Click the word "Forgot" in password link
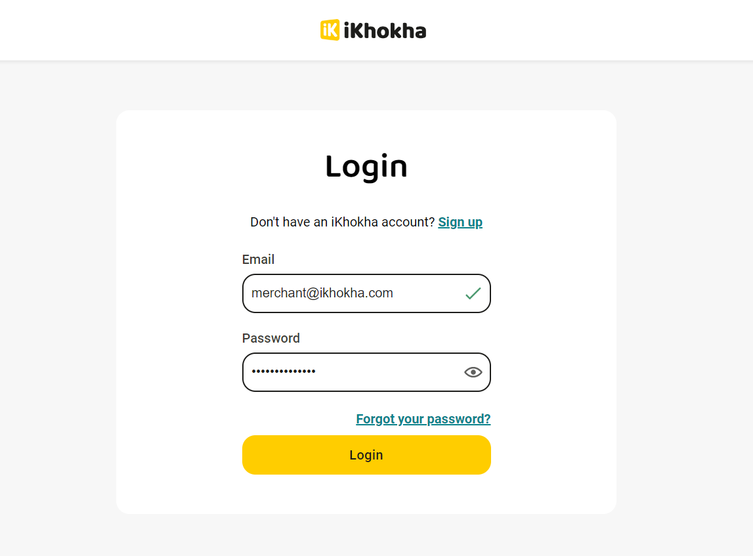Image resolution: width=753 pixels, height=556 pixels. click(x=376, y=419)
